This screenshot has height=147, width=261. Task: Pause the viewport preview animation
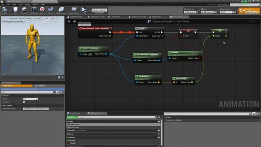(x=59, y=77)
